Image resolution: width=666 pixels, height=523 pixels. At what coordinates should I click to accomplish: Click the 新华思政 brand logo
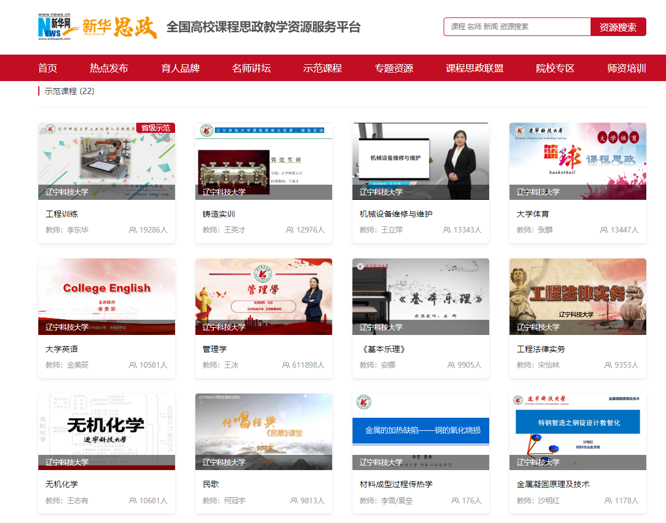(x=119, y=27)
